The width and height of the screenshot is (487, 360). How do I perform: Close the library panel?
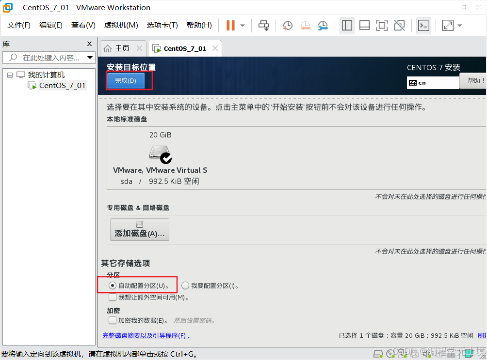click(89, 44)
